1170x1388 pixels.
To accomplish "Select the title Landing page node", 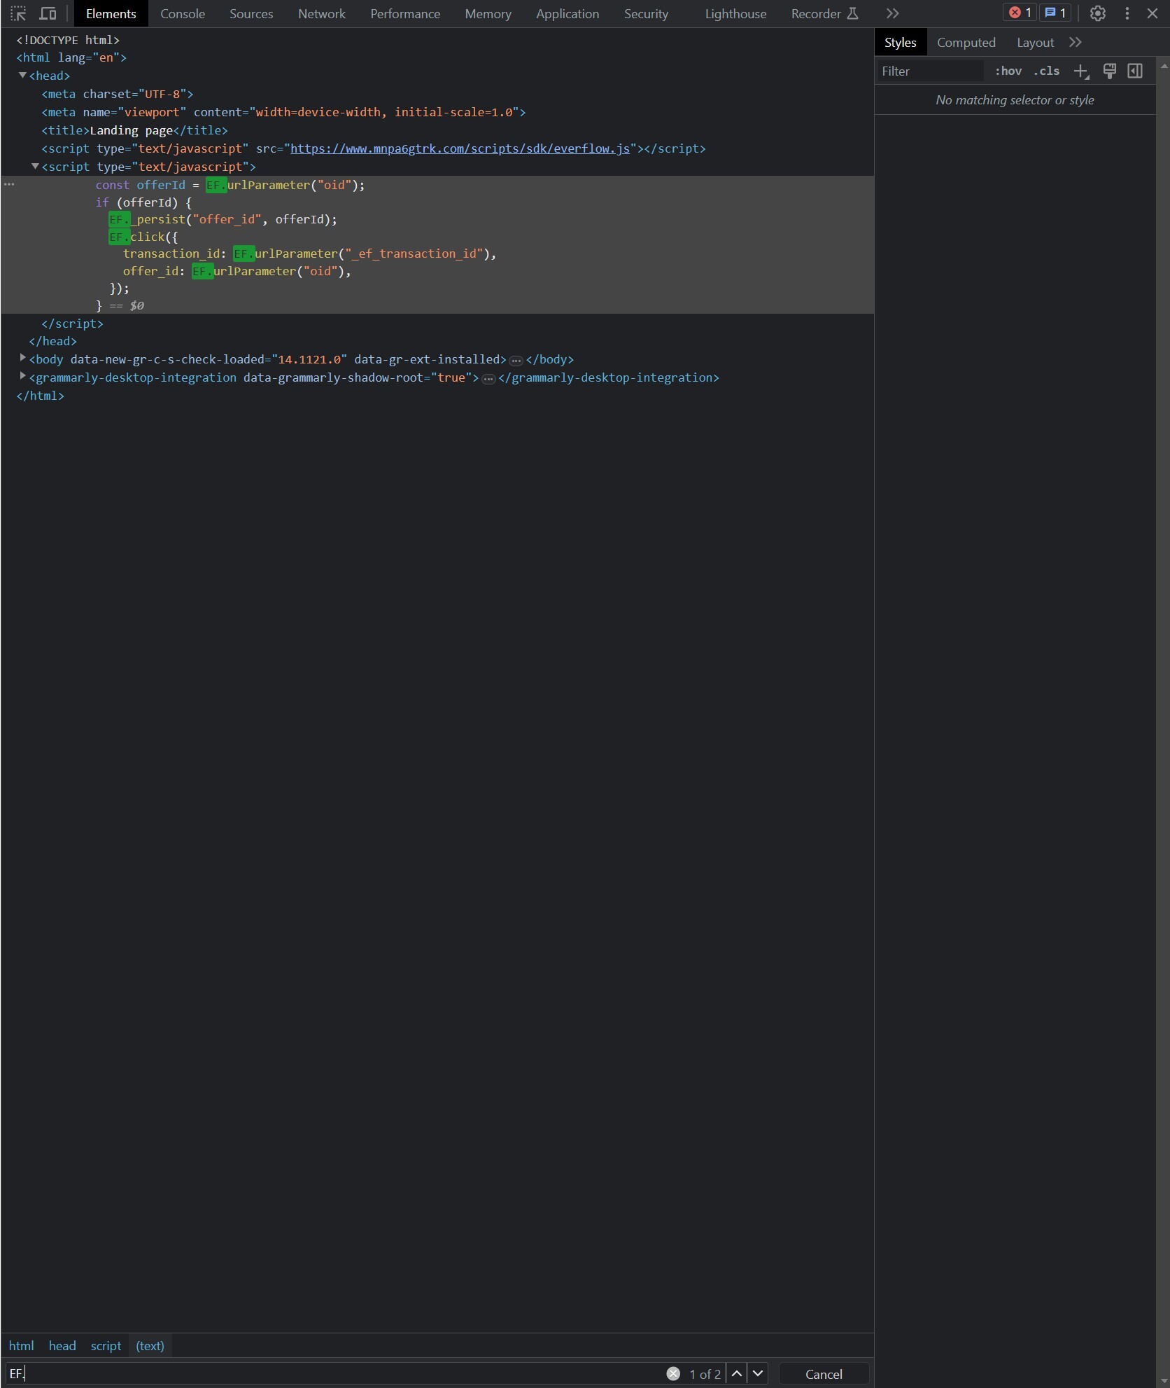I will 134,130.
